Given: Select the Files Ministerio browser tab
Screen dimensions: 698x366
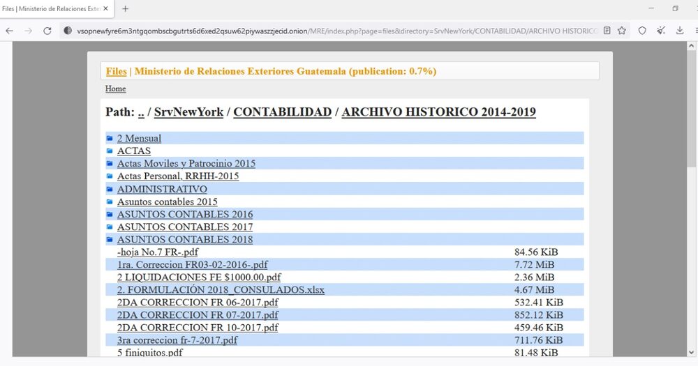Looking at the screenshot, I should [x=52, y=8].
